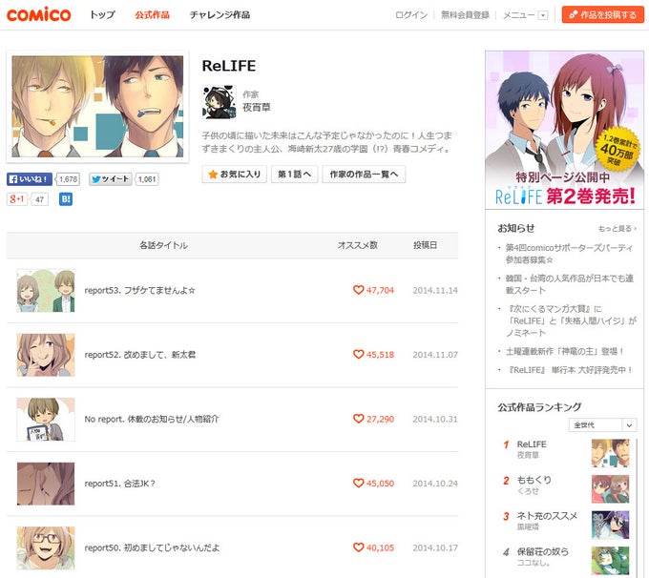Click the Google +1 count 47
The image size is (649, 578).
coord(39,199)
